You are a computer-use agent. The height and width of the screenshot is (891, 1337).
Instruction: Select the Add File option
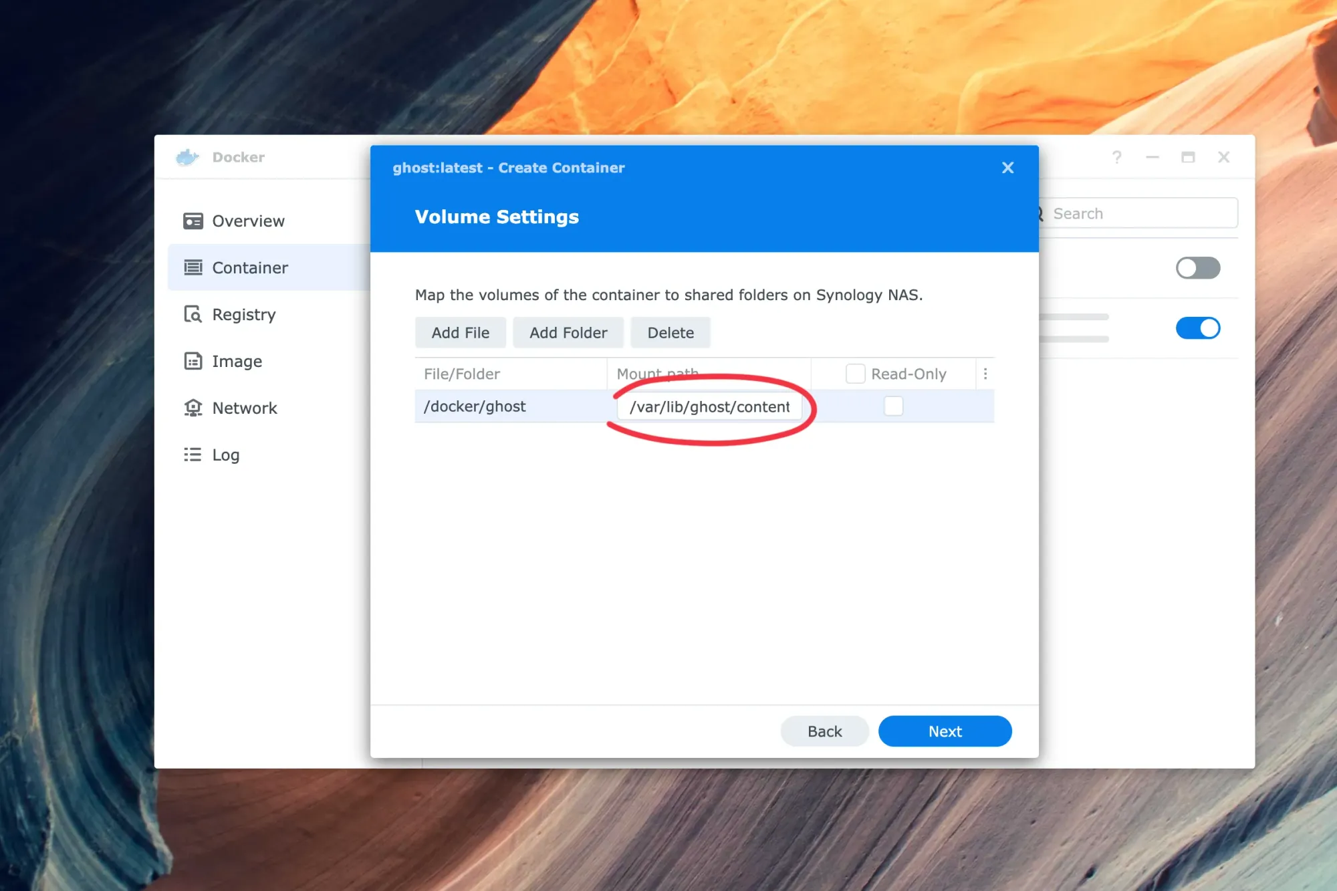[x=460, y=332]
